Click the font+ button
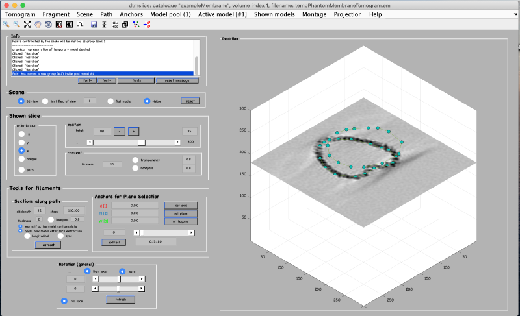Image resolution: width=520 pixels, height=316 pixels. [x=107, y=80]
